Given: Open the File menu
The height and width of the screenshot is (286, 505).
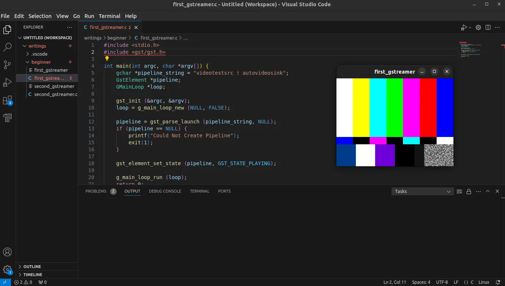Looking at the screenshot, I should 5,16.
